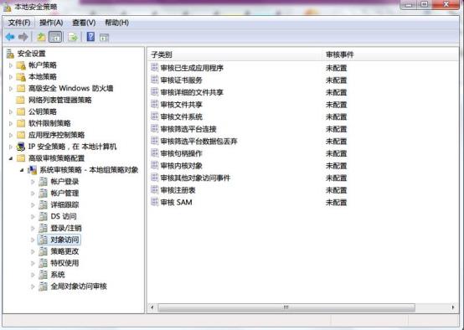Go up one level using folder icon
464x330 pixels.
[x=41, y=37]
